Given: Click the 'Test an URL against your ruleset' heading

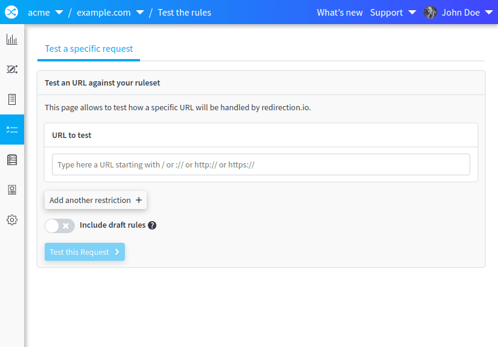Looking at the screenshot, I should click(x=102, y=83).
